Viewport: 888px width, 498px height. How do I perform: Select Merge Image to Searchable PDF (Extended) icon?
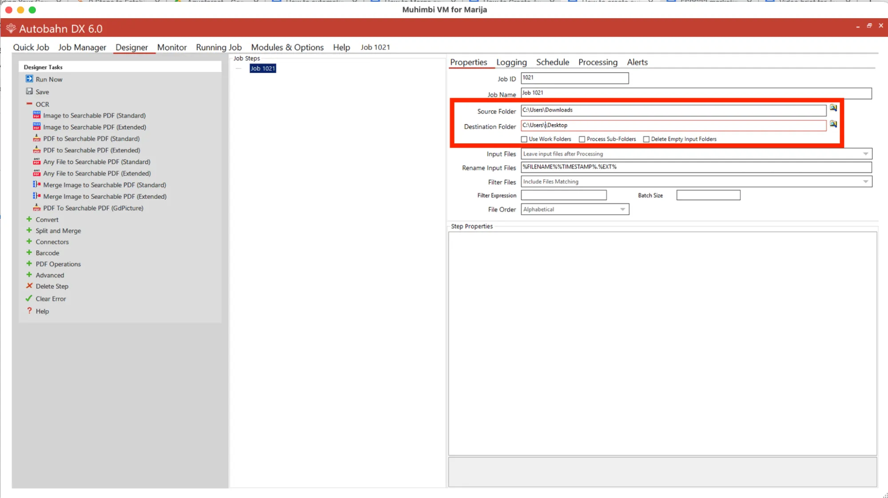coord(37,196)
